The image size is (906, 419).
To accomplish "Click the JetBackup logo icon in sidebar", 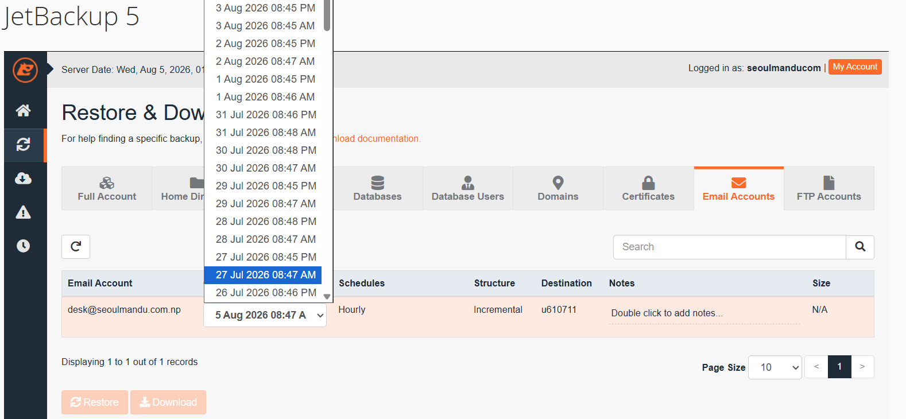I will pos(25,70).
